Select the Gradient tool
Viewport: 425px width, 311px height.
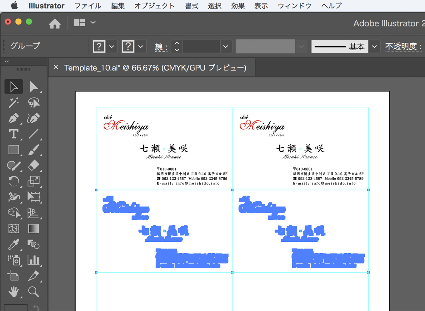click(x=34, y=228)
